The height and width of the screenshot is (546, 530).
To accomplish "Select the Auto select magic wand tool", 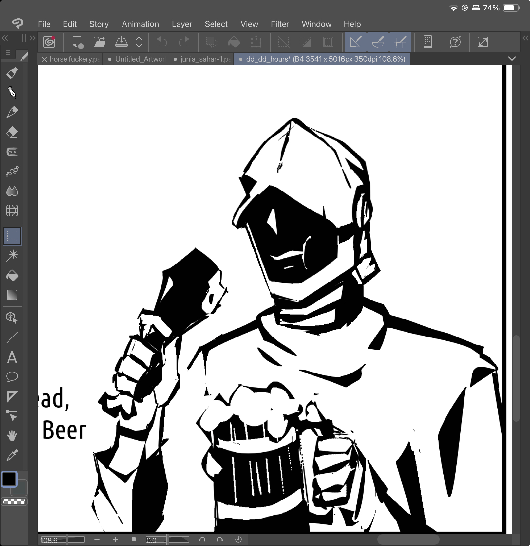I will (x=12, y=255).
